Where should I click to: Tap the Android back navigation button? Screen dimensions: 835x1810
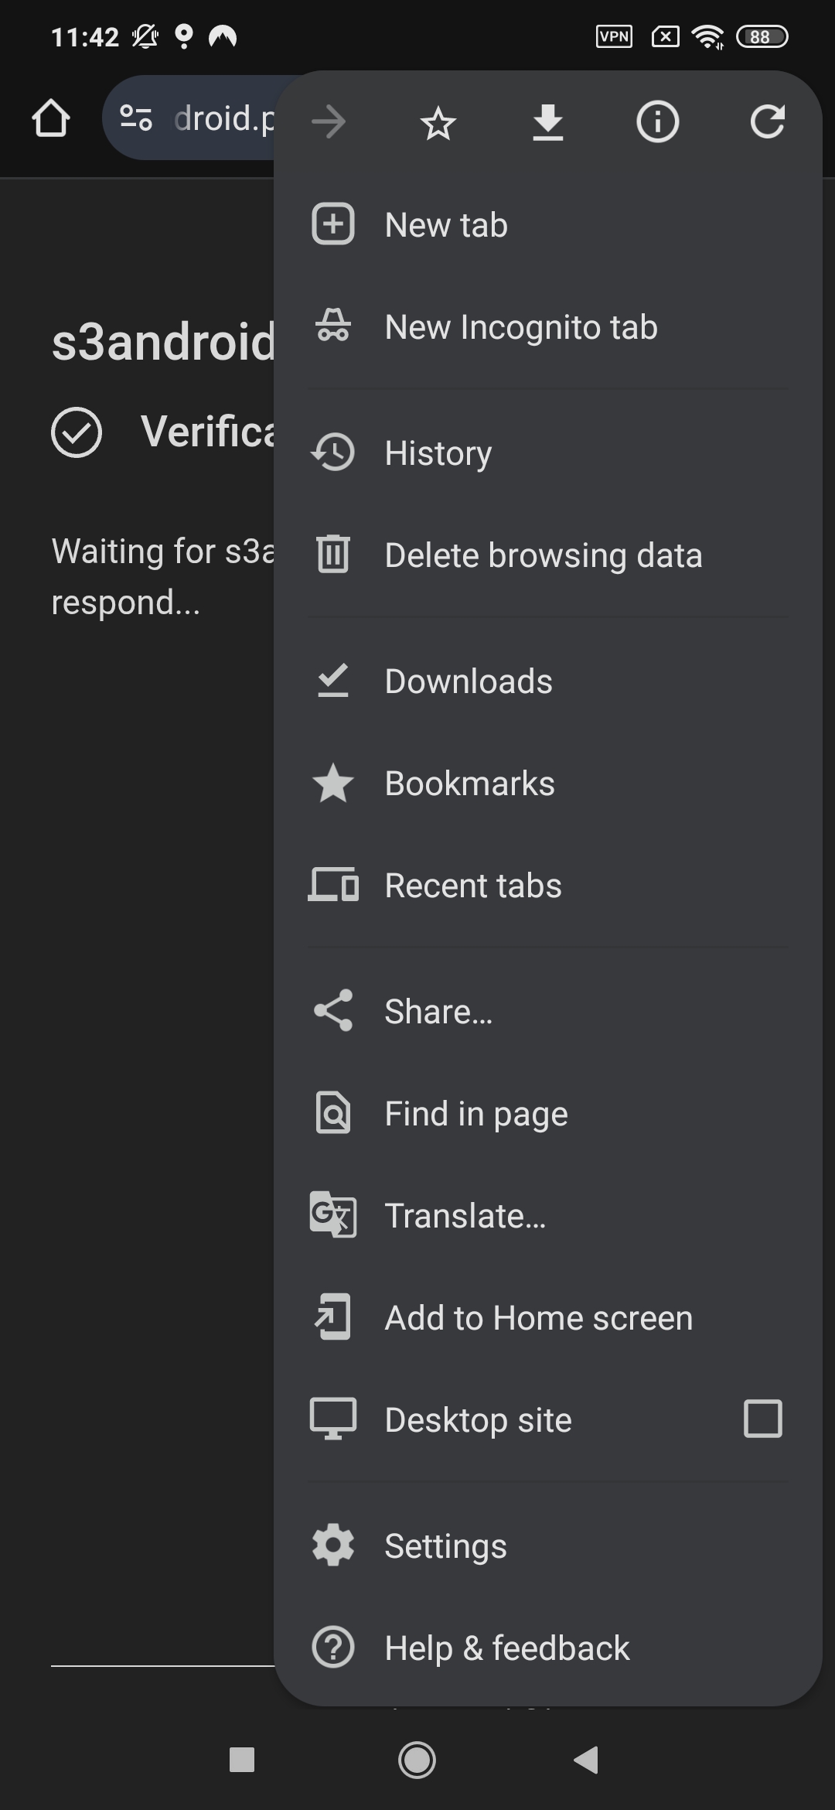click(x=588, y=1760)
